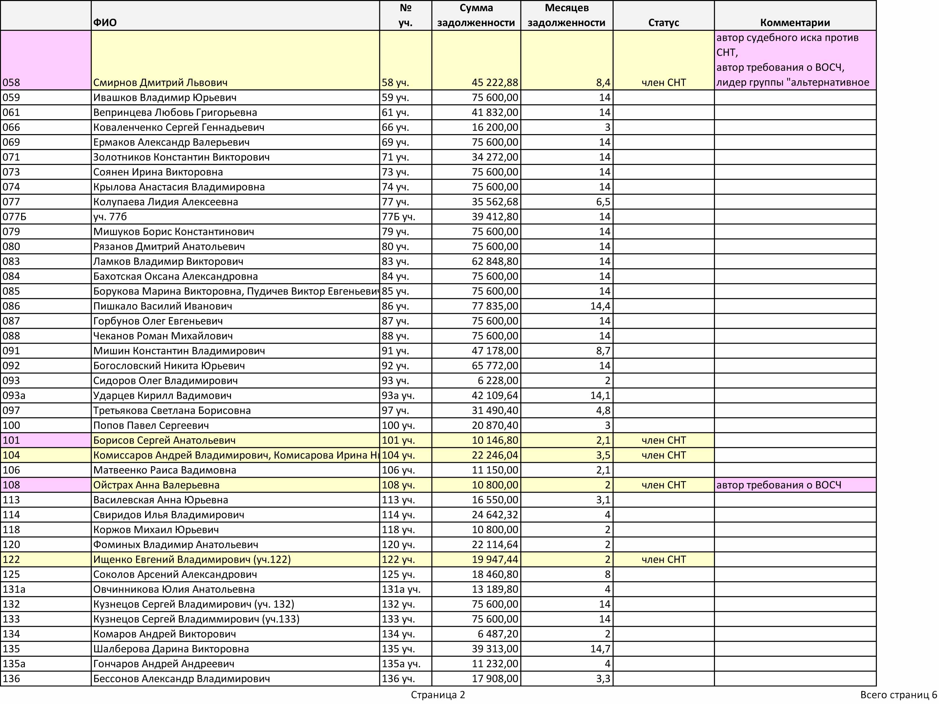Select Соколов Арсений Александрович

[175, 574]
